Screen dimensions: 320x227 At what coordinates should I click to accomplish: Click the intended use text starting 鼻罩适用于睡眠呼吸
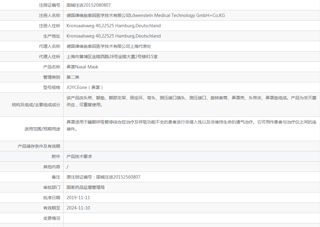[x=191, y=125]
